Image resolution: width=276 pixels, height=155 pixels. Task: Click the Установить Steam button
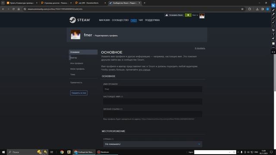click(x=174, y=15)
